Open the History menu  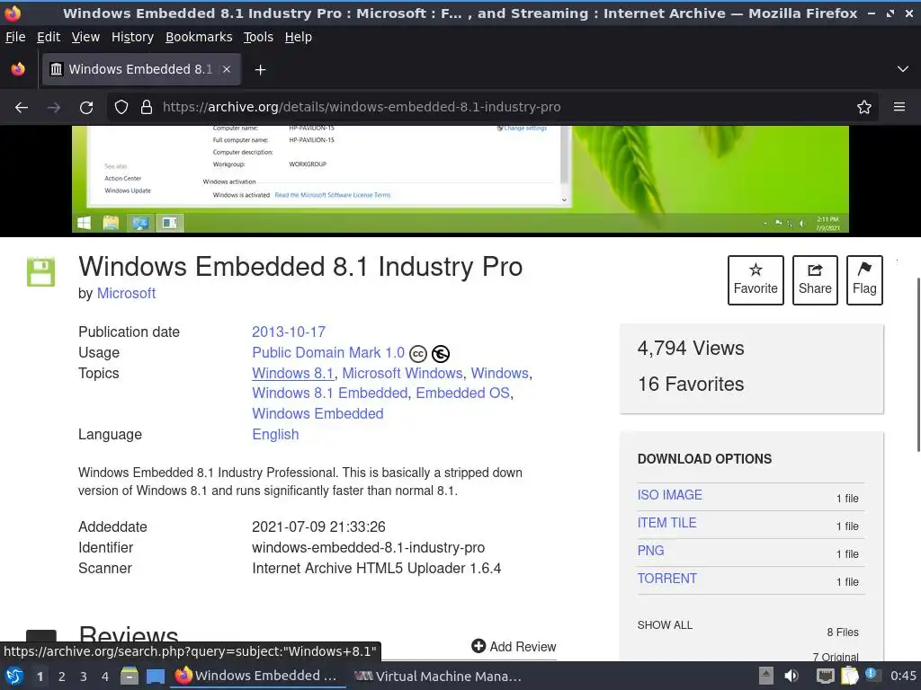click(x=132, y=37)
